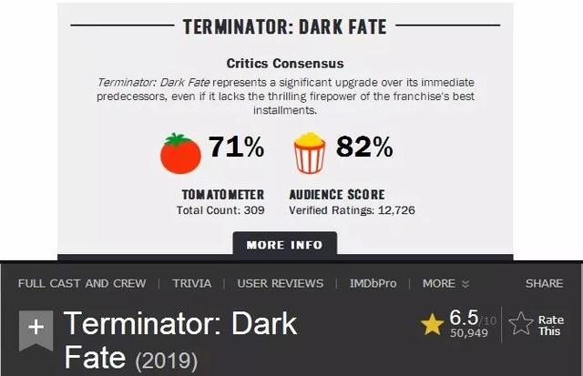Screen dimensions: 583x376
Task: Click the Verified Ratings: 12,726 text
Action: (352, 210)
